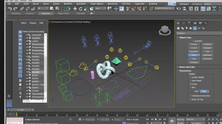
Task: Hide Star001 with its eye icon
Action: (27, 87)
